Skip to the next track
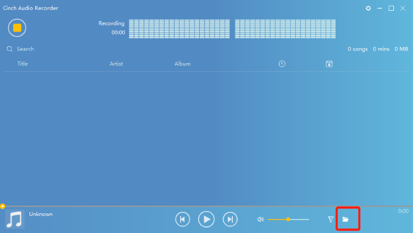This screenshot has height=233, width=413. click(230, 220)
